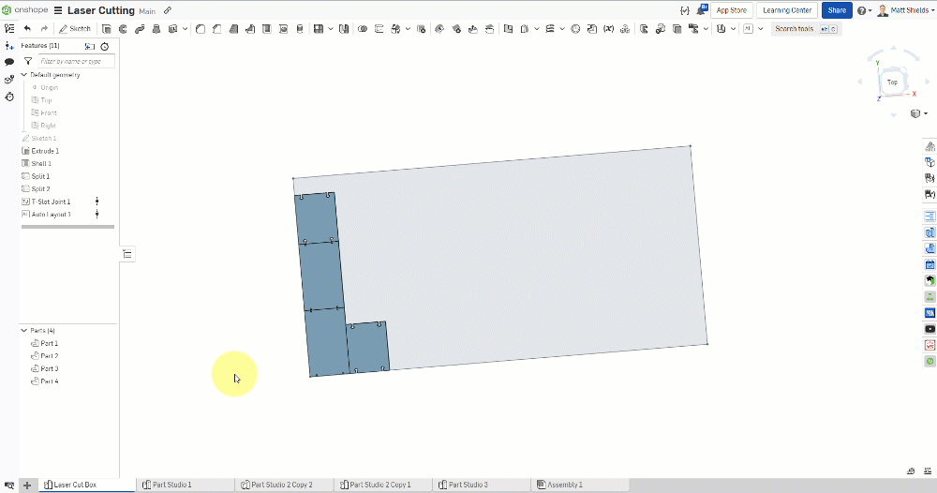Select the Revolve tool
This screenshot has height=493, width=937.
123,29
